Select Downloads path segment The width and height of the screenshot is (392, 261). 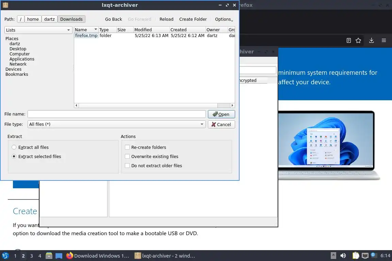tap(71, 19)
